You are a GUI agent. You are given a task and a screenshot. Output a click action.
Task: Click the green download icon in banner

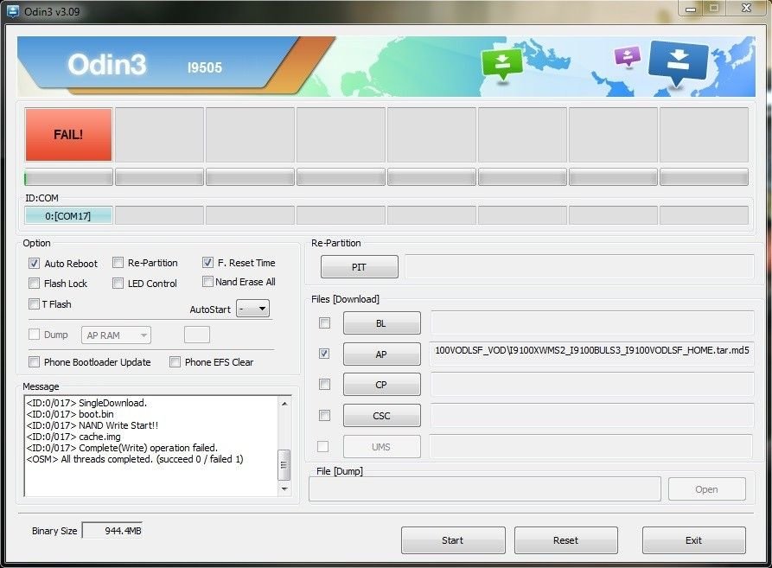(503, 63)
